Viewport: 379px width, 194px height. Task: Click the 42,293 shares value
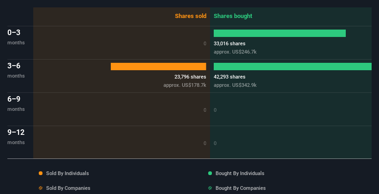229,77
